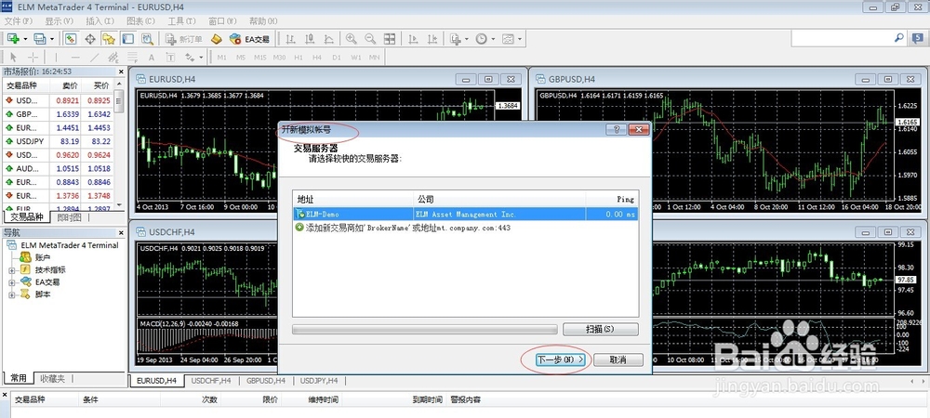Select the cursor arrow tool
Image resolution: width=930 pixels, height=418 pixels.
[x=14, y=58]
